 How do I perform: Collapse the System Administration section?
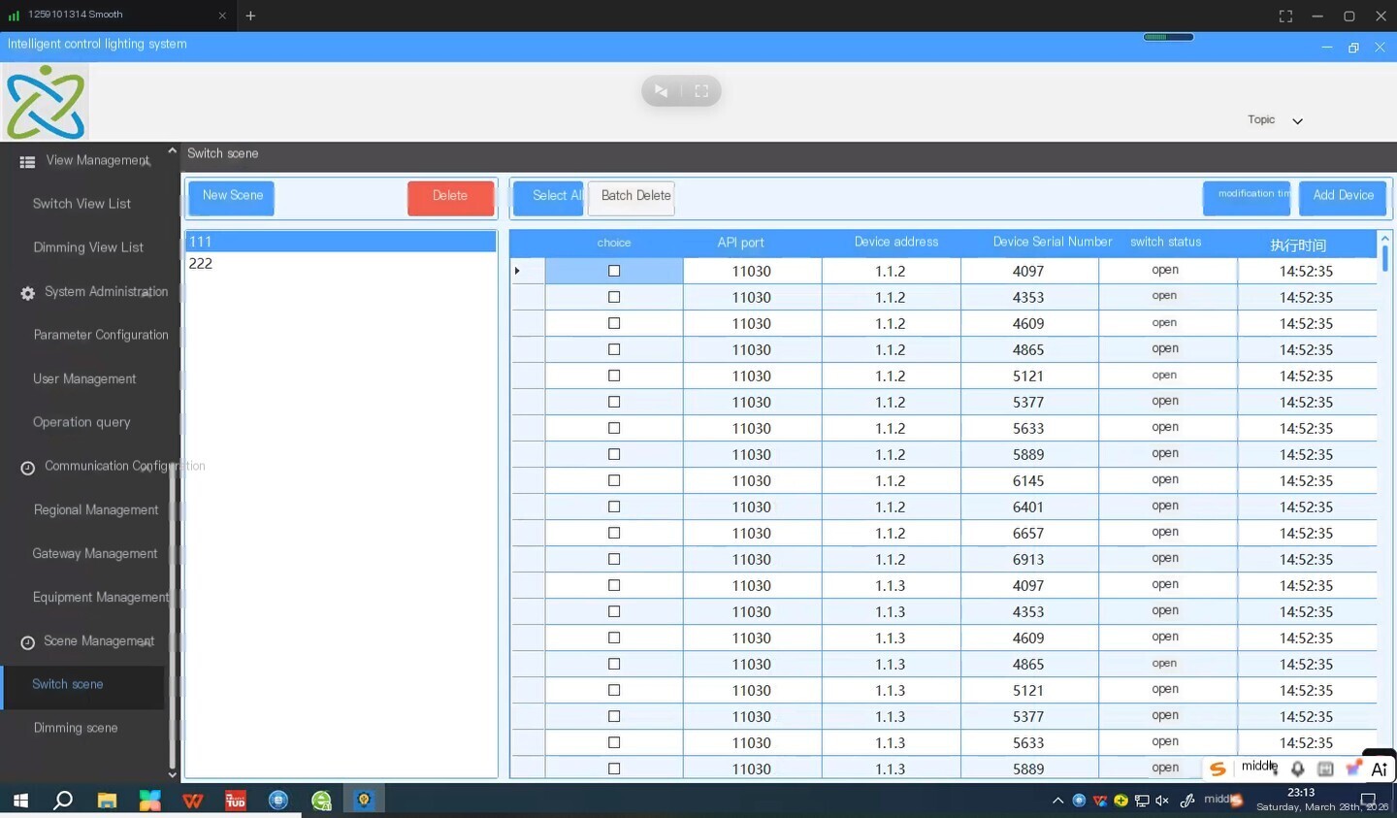pyautogui.click(x=146, y=294)
